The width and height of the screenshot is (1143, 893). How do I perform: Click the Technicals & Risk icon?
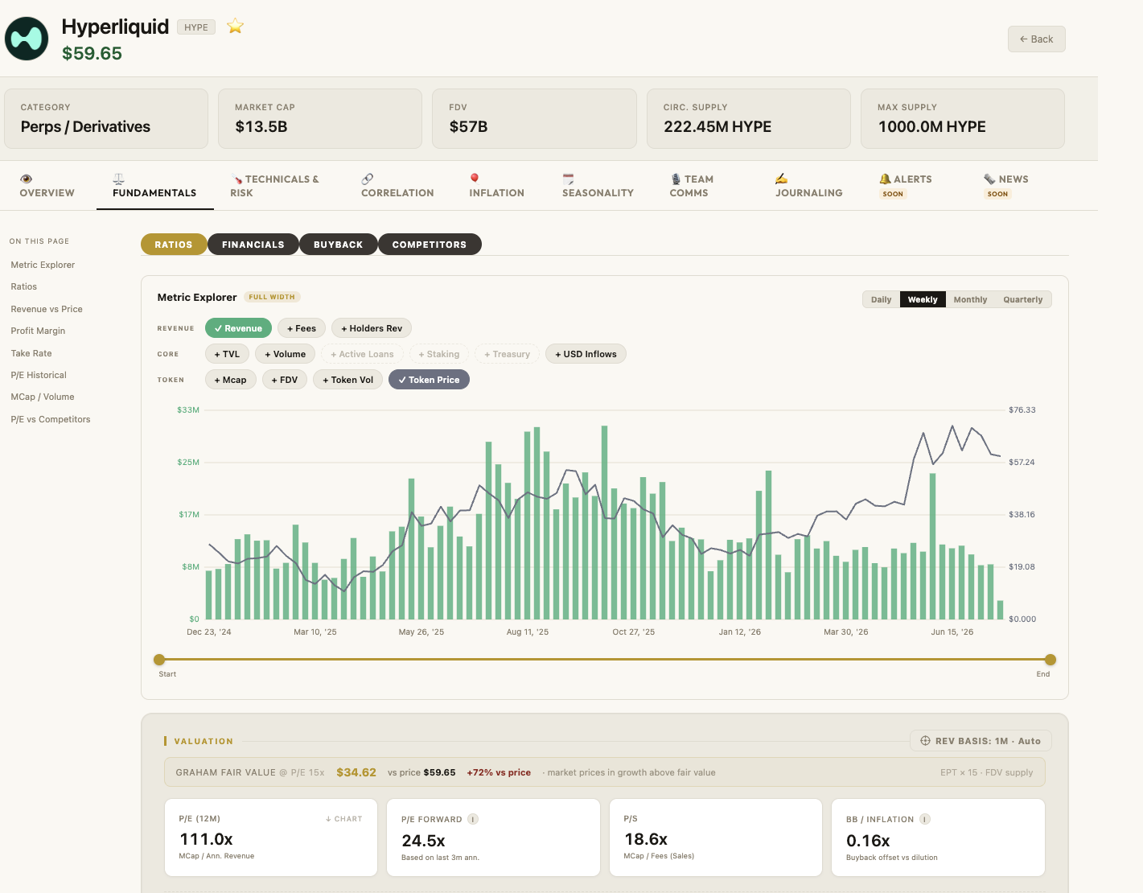pos(237,179)
